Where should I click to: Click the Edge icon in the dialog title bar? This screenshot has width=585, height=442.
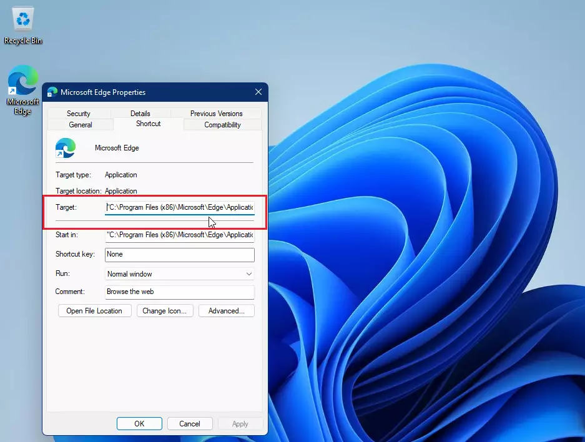tap(52, 92)
